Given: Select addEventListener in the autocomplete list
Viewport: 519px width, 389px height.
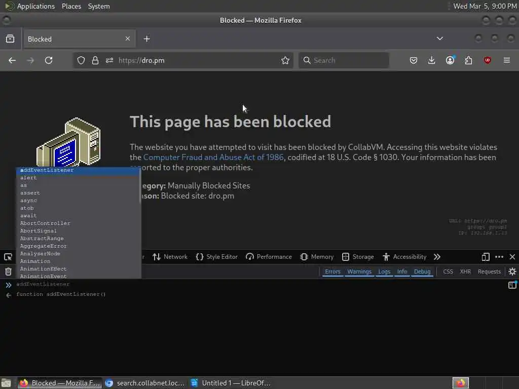Looking at the screenshot, I should point(79,170).
